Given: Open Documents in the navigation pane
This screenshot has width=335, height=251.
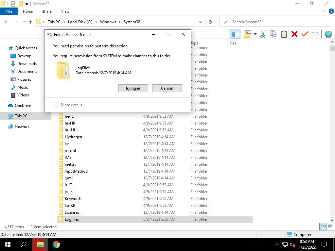Looking at the screenshot, I should tap(24, 72).
